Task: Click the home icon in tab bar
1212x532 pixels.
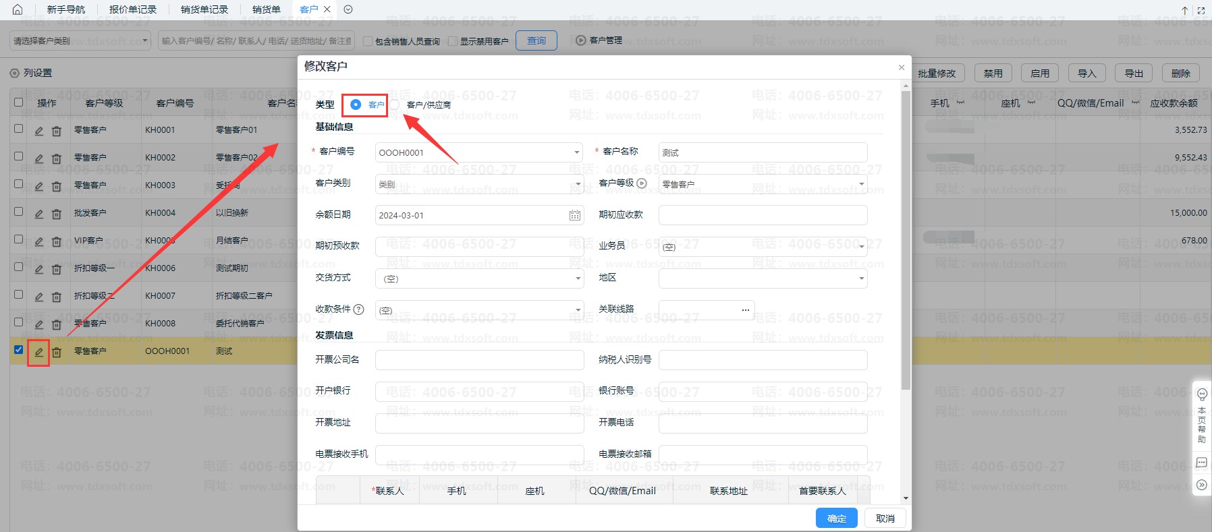Action: (18, 9)
